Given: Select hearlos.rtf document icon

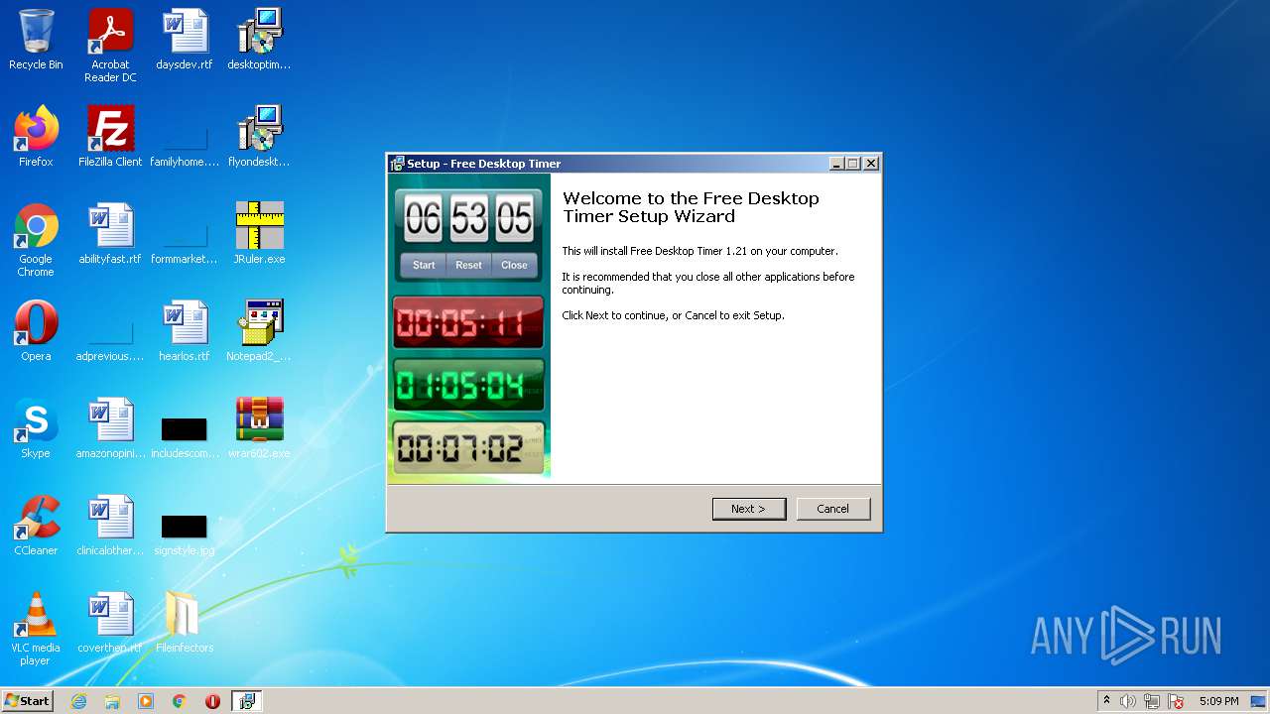Looking at the screenshot, I should pos(185,331).
